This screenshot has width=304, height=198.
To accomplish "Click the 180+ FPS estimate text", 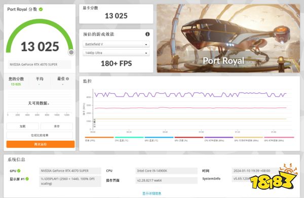I will point(117,63).
